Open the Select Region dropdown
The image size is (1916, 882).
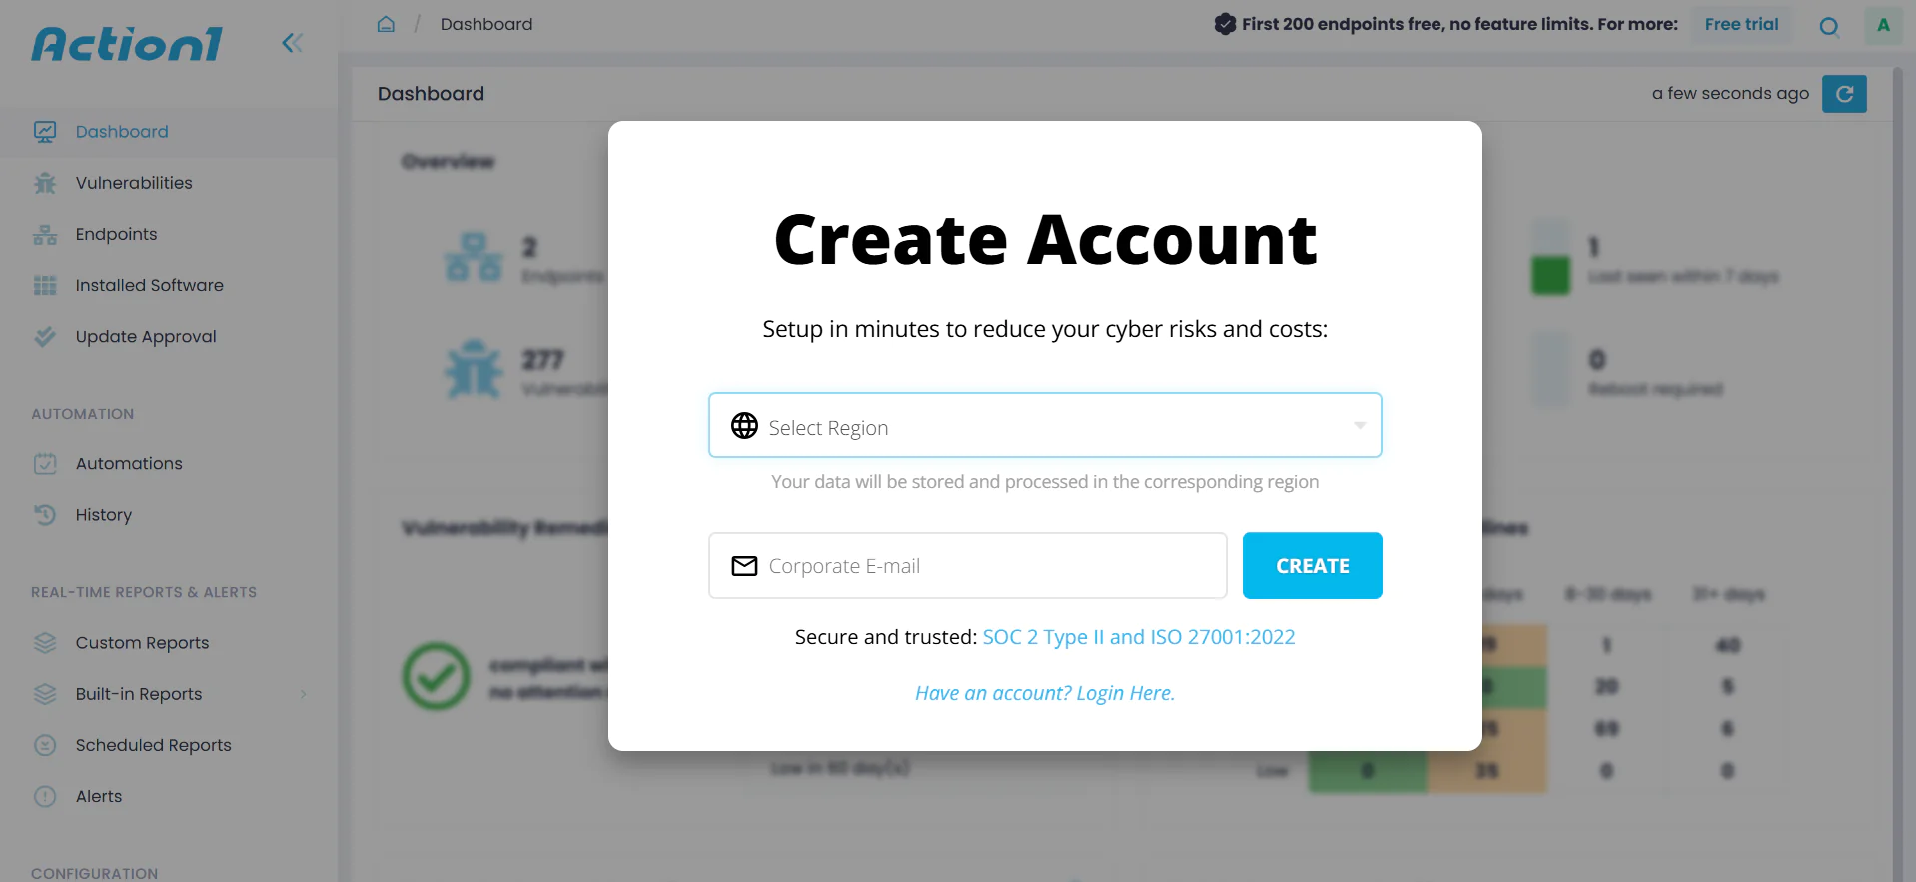coord(1044,426)
